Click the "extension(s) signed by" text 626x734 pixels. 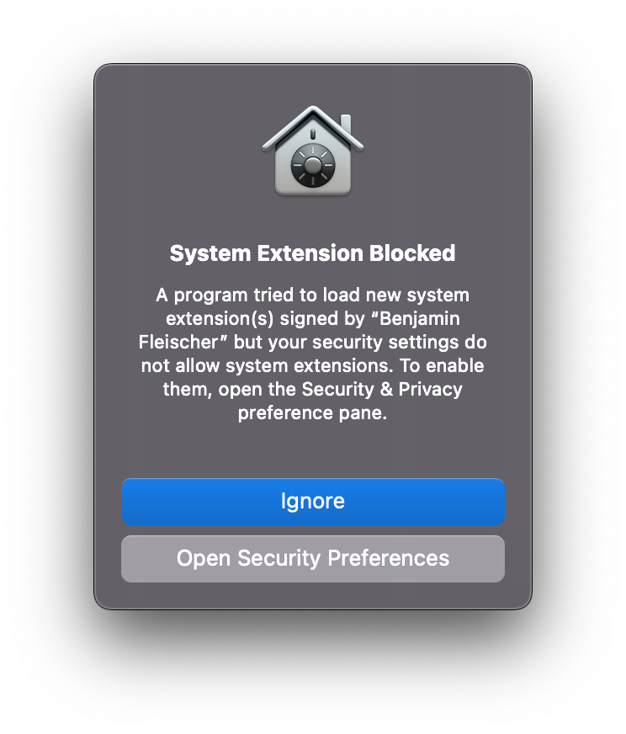click(x=265, y=319)
